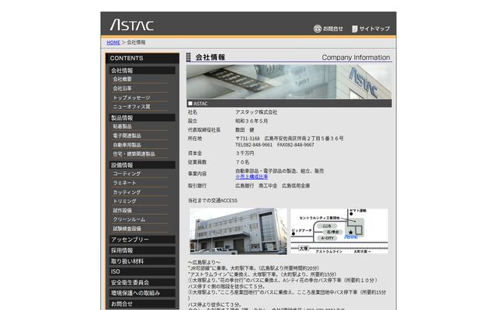Screen dimensions: 497x310
Task: Click the 広島銀行 bank entry text
Action: [x=245, y=186]
